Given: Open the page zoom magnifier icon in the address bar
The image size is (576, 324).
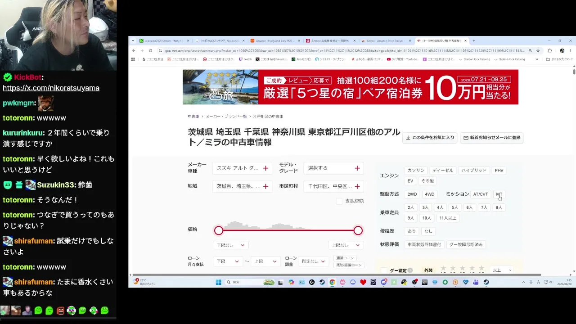Looking at the screenshot, I should pyautogui.click(x=530, y=51).
